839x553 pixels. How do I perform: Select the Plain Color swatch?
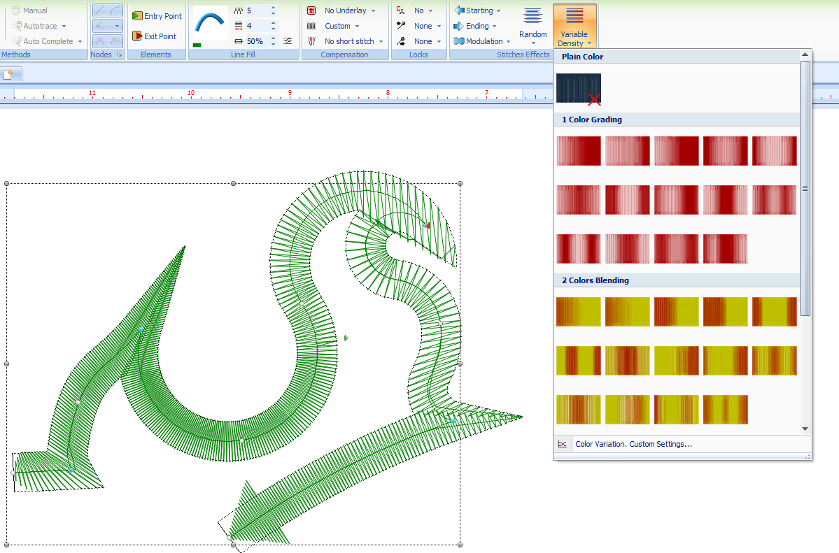(x=578, y=89)
